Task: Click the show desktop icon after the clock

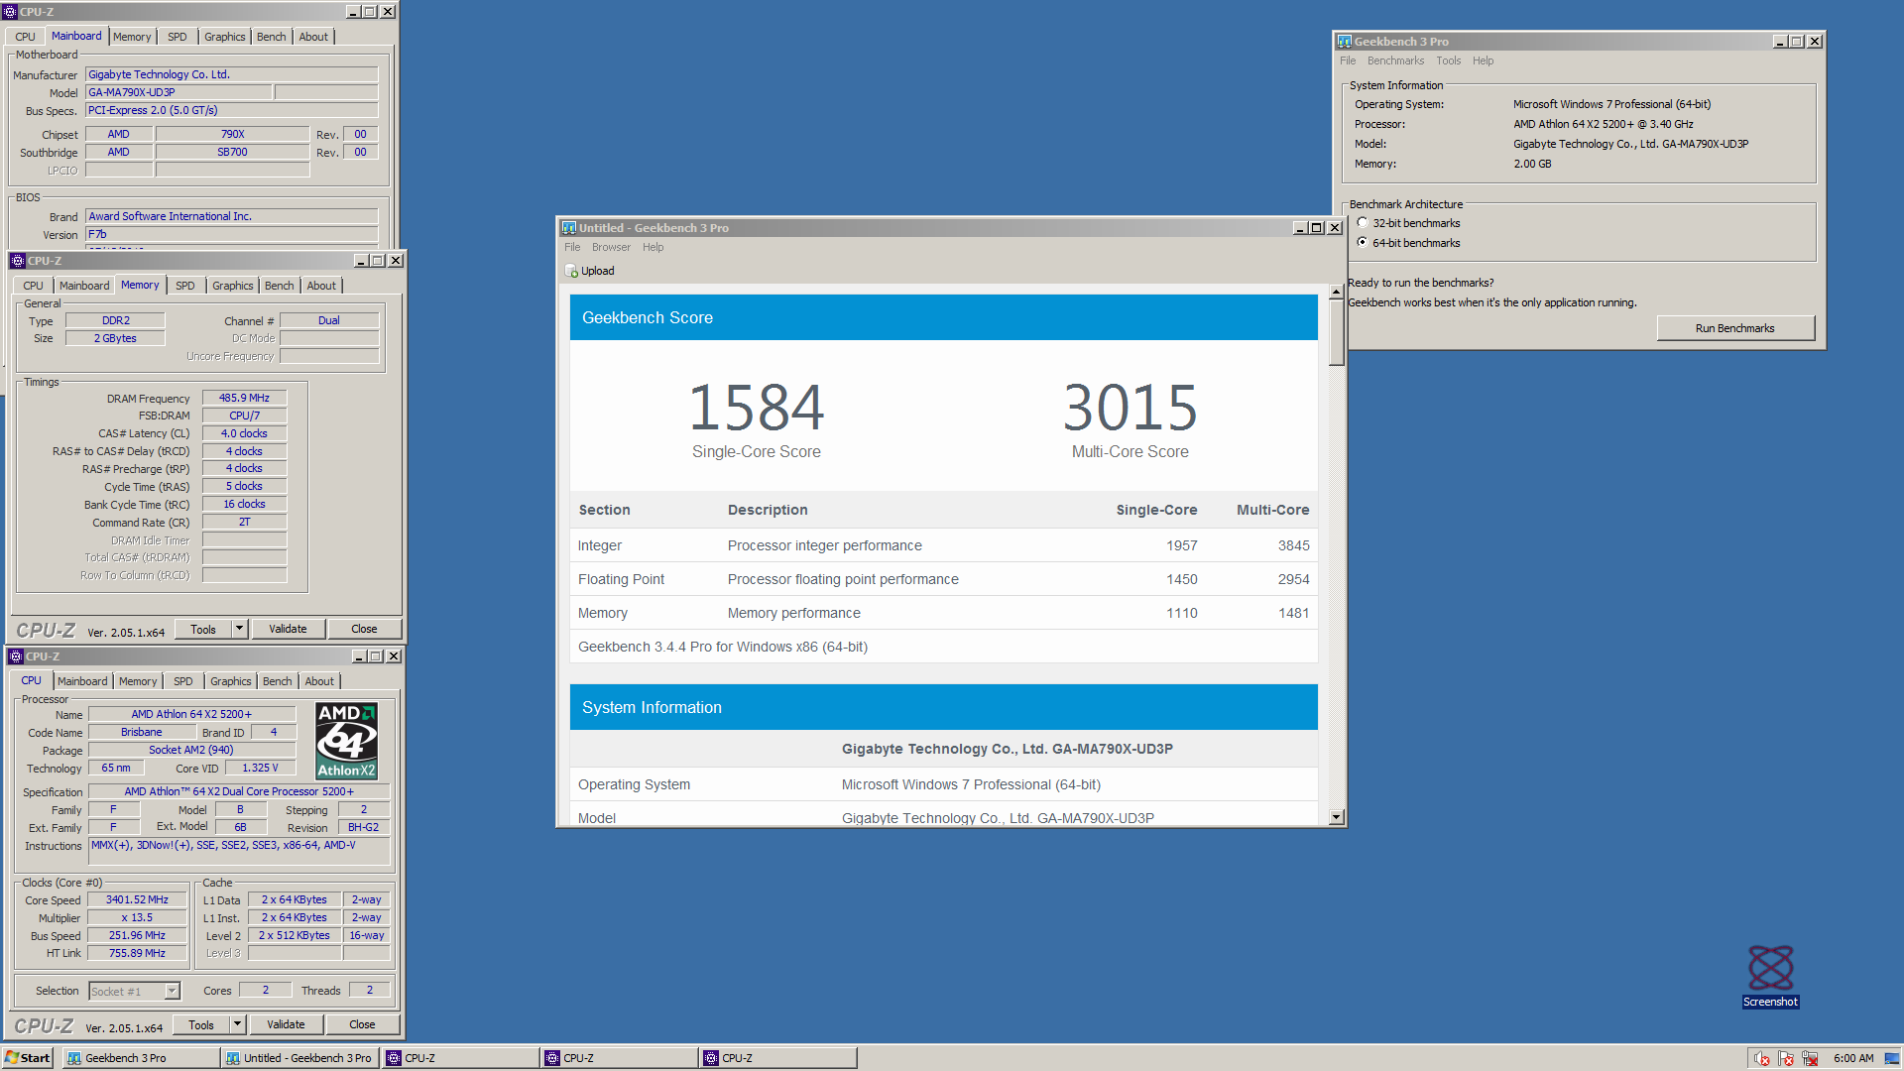Action: coord(1892,1058)
